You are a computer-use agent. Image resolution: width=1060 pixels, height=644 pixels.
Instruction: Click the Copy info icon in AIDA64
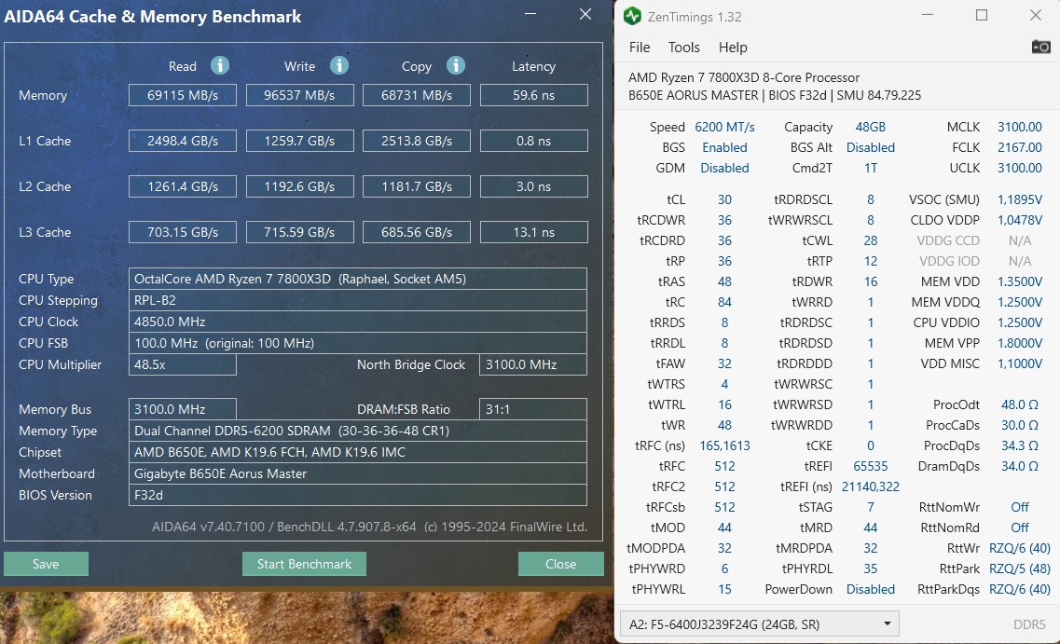[456, 65]
